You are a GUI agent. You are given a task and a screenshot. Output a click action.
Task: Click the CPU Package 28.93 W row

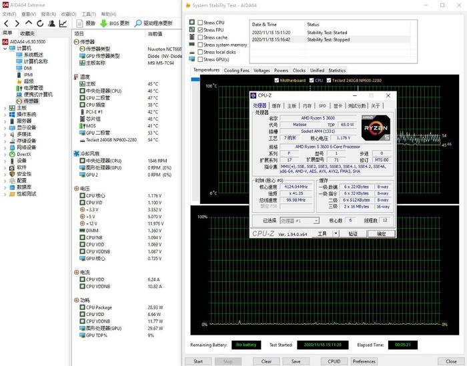122,307
